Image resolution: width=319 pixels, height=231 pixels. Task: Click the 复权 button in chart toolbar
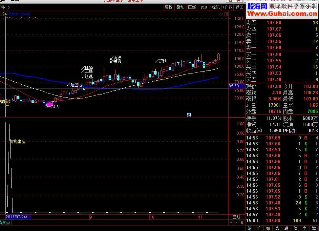tap(168, 7)
